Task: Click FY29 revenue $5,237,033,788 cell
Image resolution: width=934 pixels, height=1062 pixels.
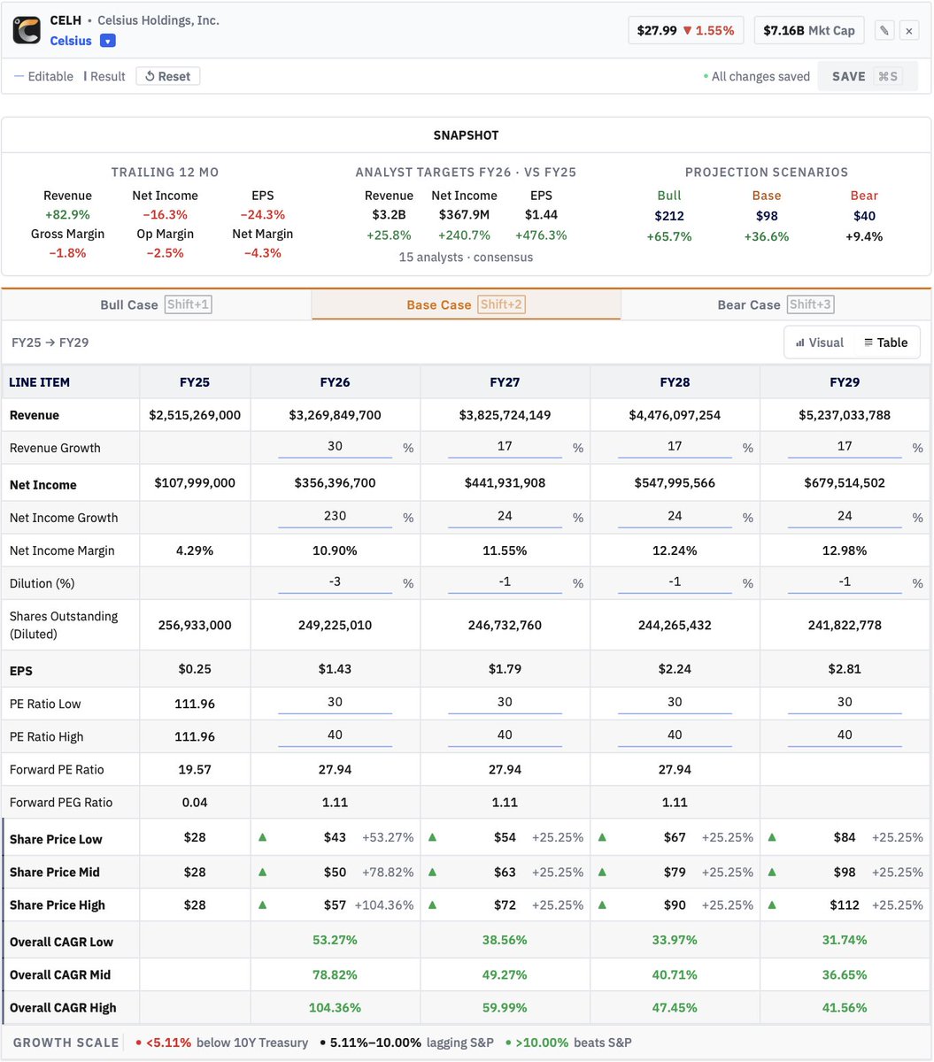Action: pos(845,415)
